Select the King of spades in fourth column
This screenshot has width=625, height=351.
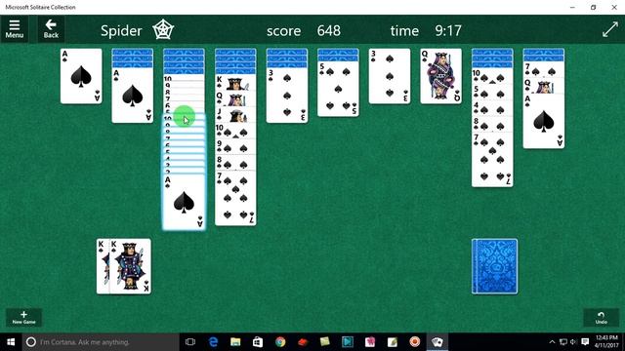(235, 83)
